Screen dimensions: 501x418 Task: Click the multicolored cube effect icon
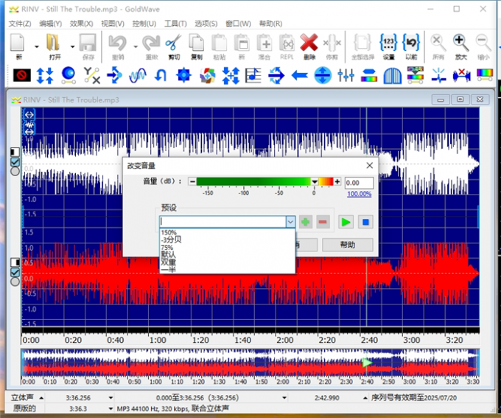[x=207, y=75]
